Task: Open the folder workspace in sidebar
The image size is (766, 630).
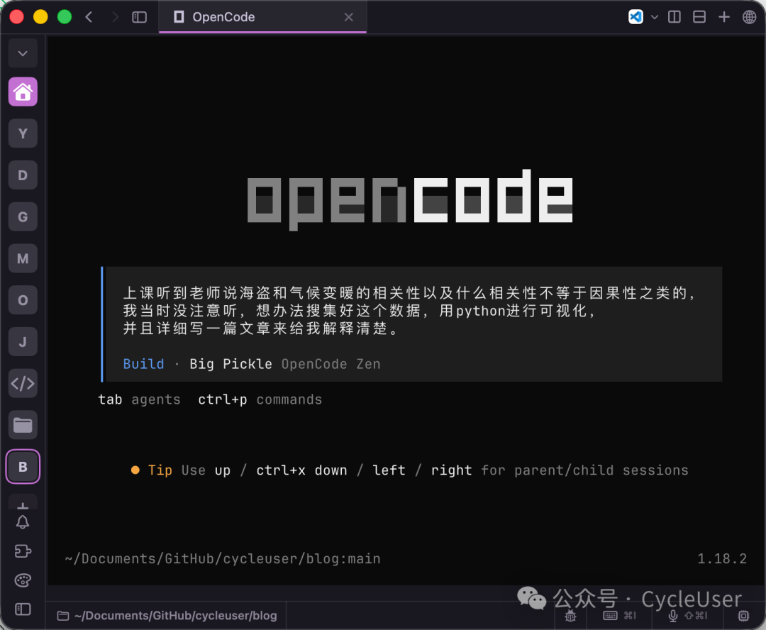Action: (23, 425)
